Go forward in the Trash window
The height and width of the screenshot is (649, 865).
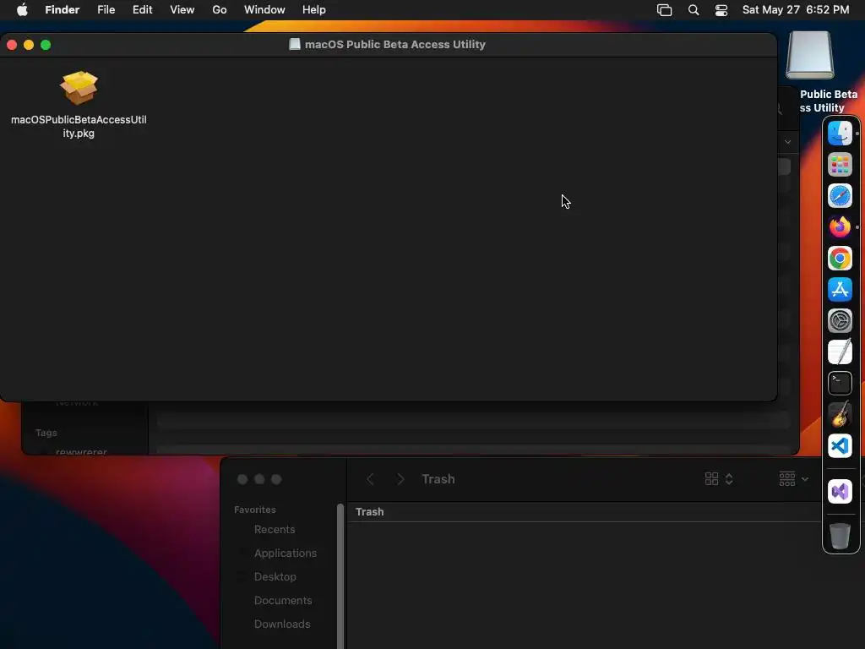(x=400, y=479)
